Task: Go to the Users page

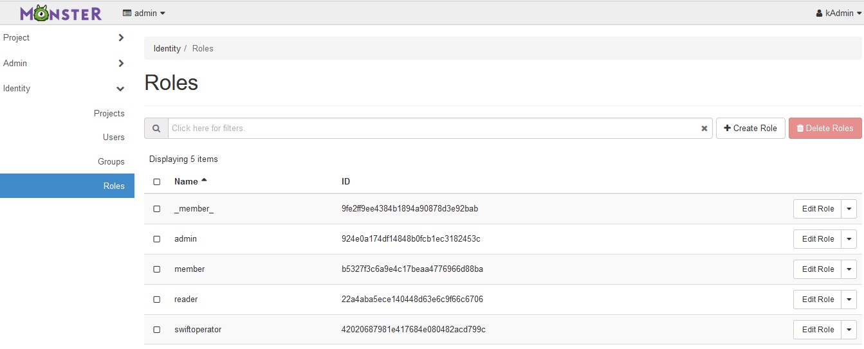Action: (114, 138)
